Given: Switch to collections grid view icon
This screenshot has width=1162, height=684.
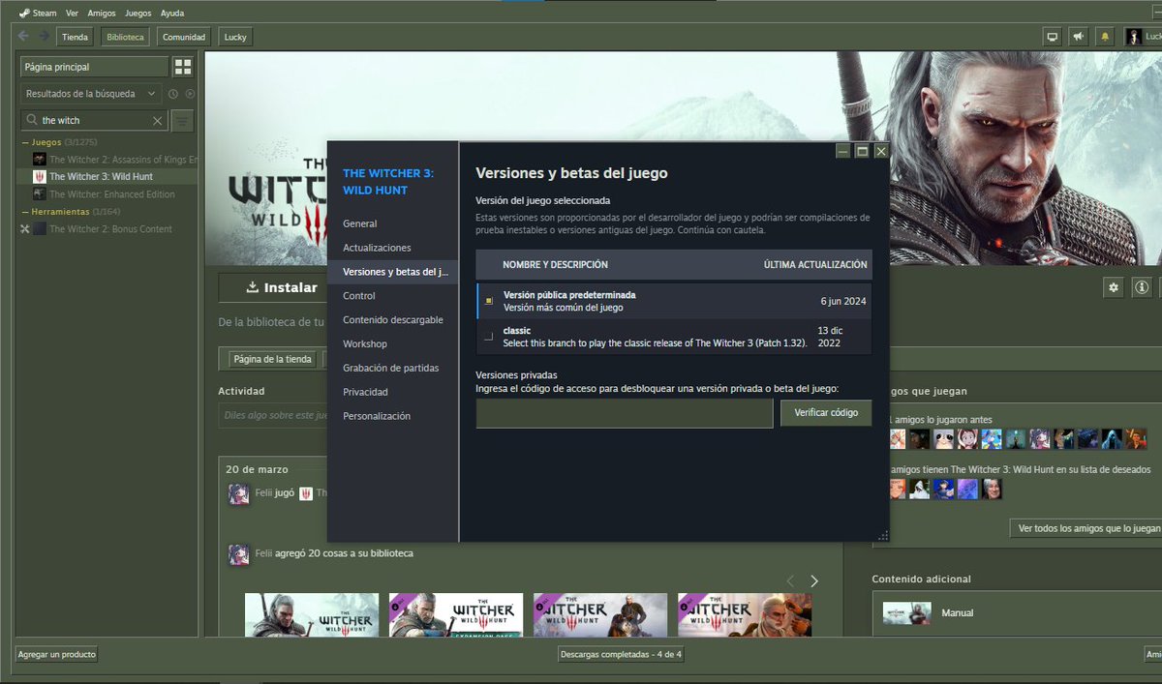Looking at the screenshot, I should point(183,67).
